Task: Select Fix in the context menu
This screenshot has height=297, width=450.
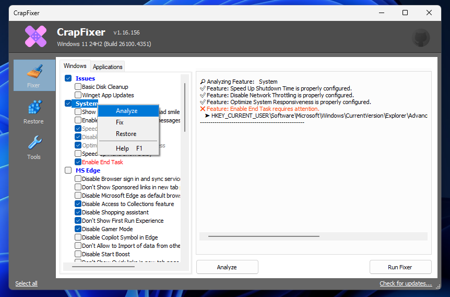Action: pyautogui.click(x=120, y=122)
